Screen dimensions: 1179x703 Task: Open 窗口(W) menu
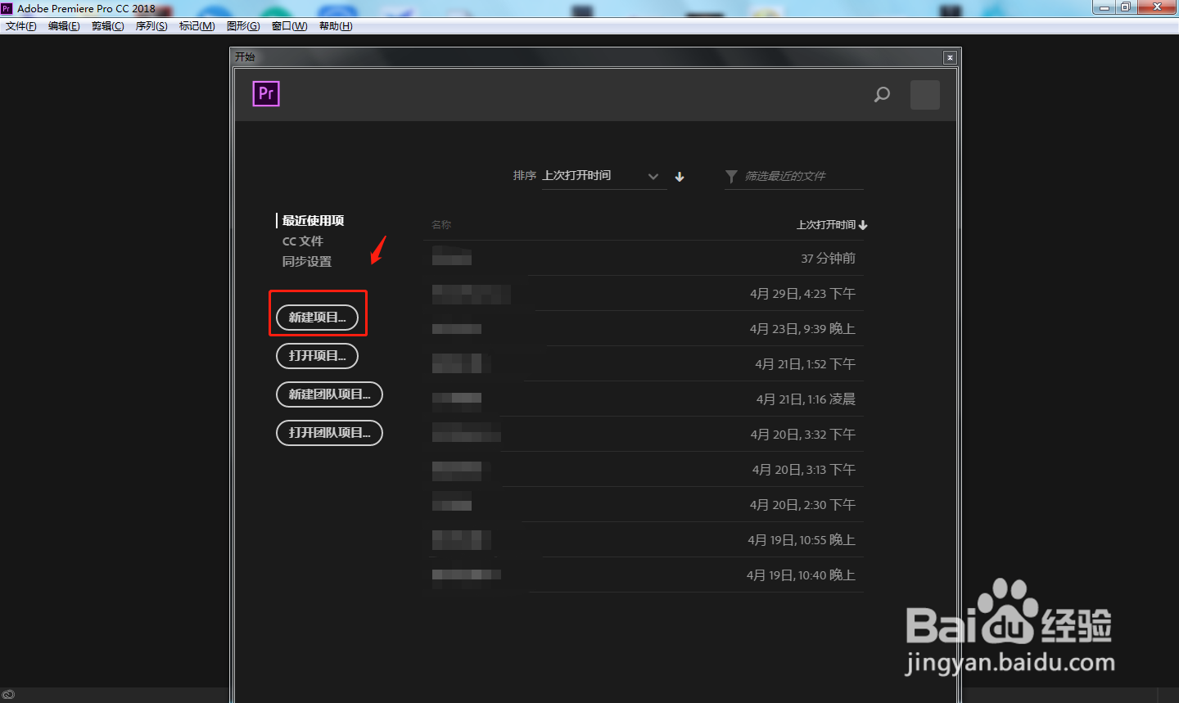tap(290, 26)
